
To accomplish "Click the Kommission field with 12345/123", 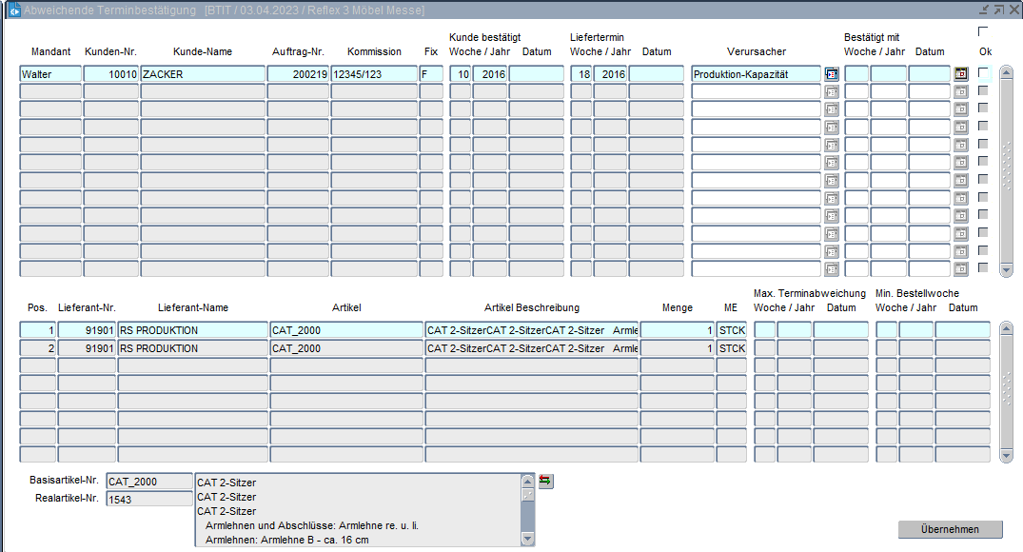I will tap(373, 74).
